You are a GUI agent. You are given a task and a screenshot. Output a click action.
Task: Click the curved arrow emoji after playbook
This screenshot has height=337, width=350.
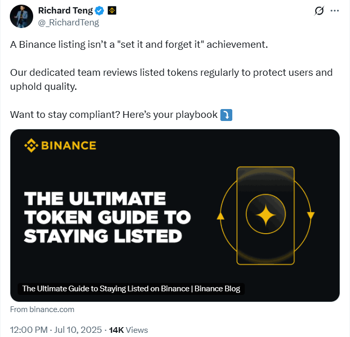226,114
